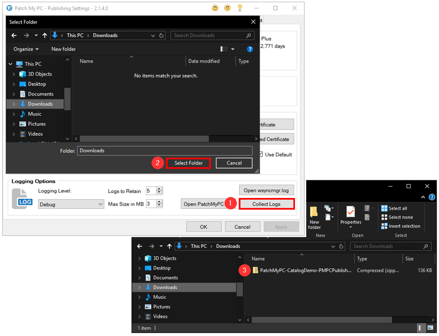439x336 pixels.
Task: Sort by the Name column in File Explorer
Action: [258, 259]
